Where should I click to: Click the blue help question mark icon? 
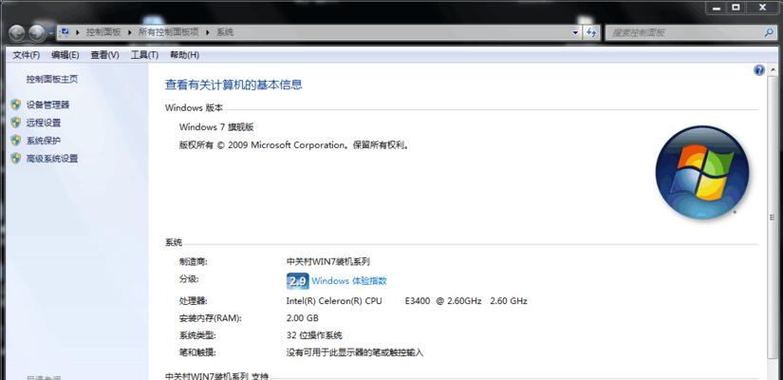click(x=759, y=70)
